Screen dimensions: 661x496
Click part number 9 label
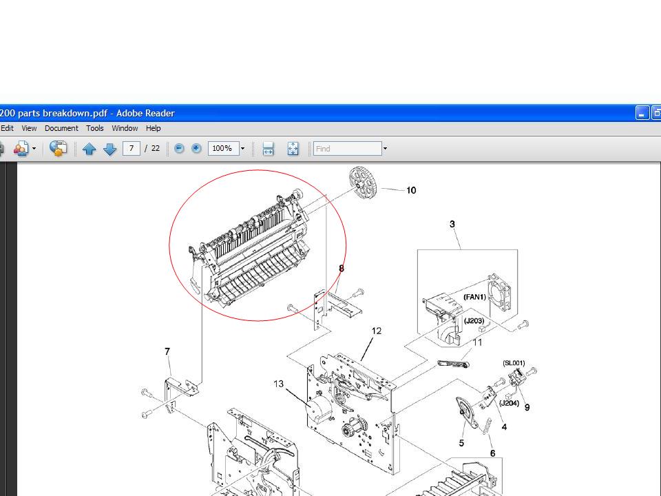coord(527,407)
